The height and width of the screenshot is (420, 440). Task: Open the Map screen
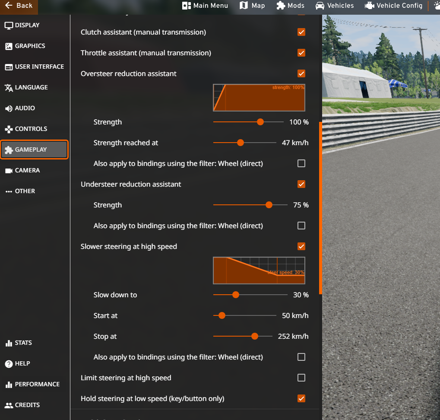tap(252, 6)
